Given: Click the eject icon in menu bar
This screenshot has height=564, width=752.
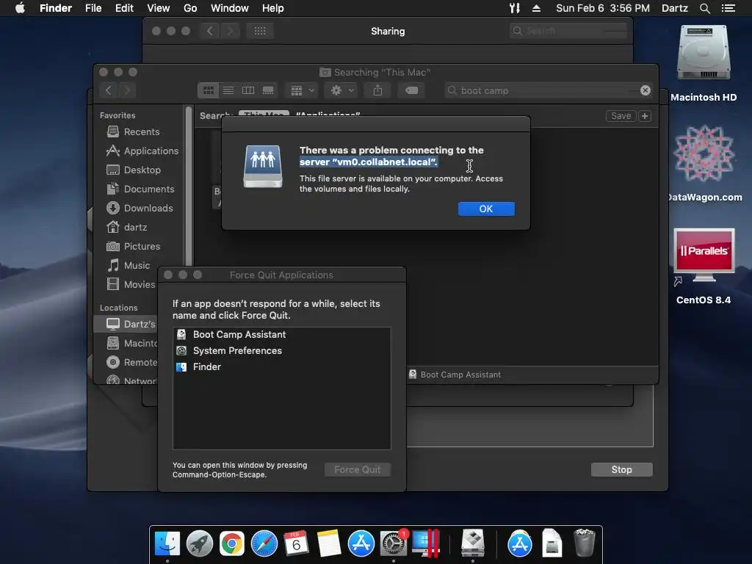Looking at the screenshot, I should (536, 8).
